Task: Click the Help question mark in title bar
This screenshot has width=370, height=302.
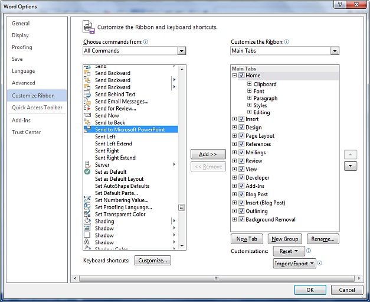Action: (340, 4)
